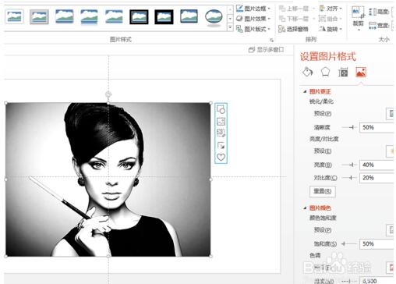Open the color saturation 预设 preset dropdown
Screen dimensions: 396x284
pos(391,230)
